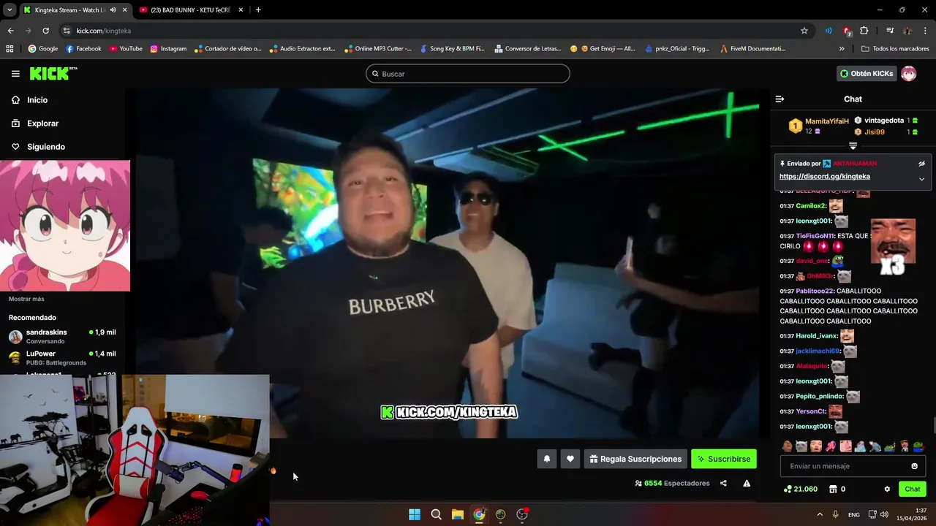The height and width of the screenshot is (526, 936).
Task: Open chat settings gear icon
Action: pos(887,489)
